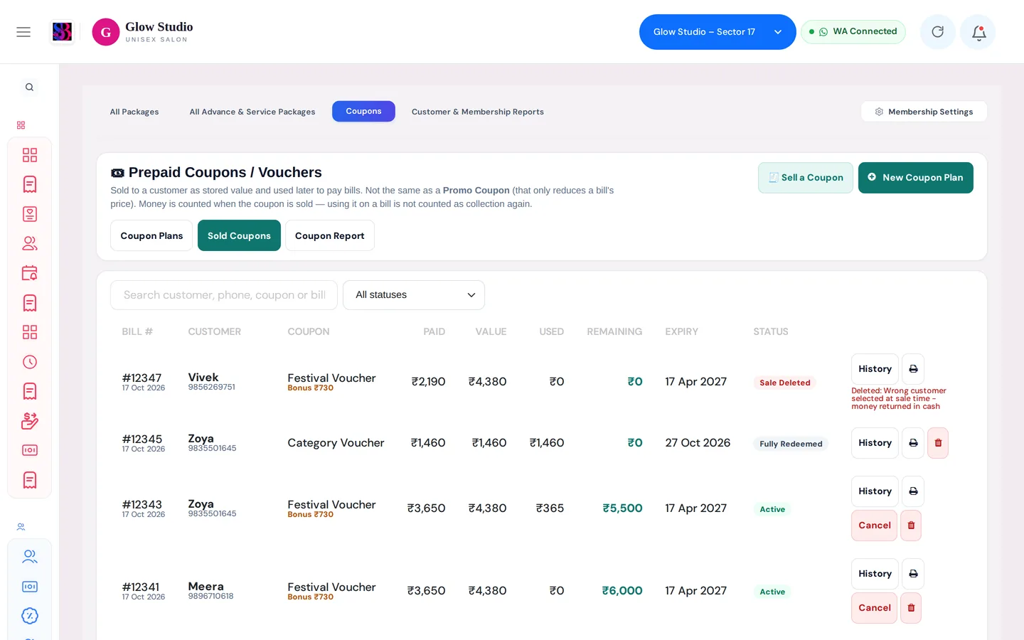Switch to All Advance & Service Packages tab
Image resolution: width=1024 pixels, height=640 pixels.
(x=252, y=112)
